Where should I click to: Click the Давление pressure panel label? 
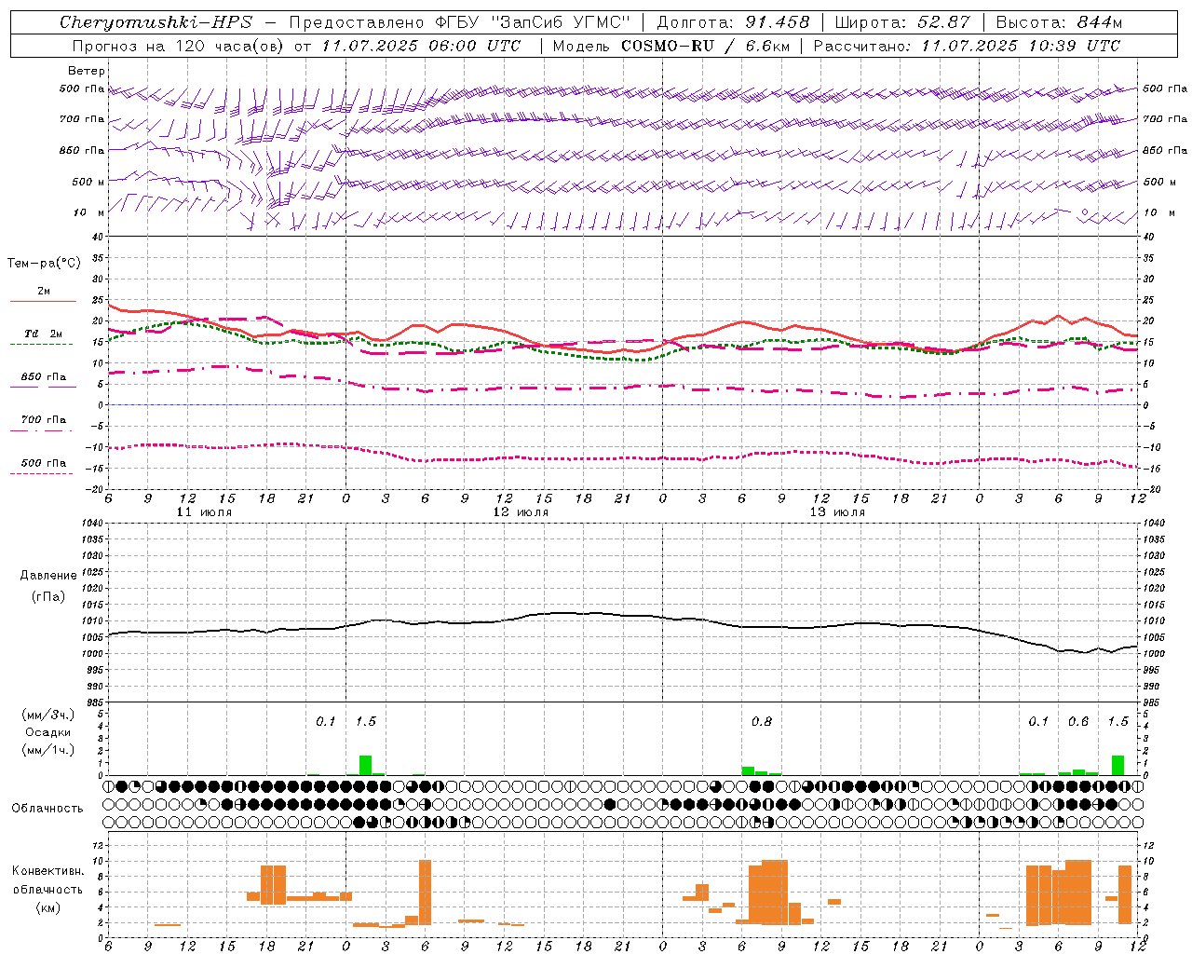pos(48,576)
